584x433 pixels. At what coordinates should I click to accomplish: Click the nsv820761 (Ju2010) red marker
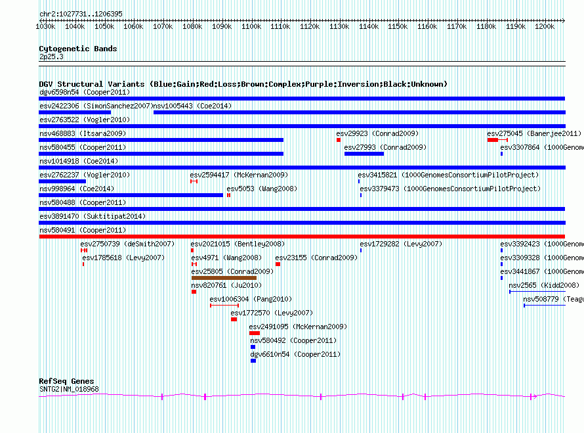(x=194, y=292)
